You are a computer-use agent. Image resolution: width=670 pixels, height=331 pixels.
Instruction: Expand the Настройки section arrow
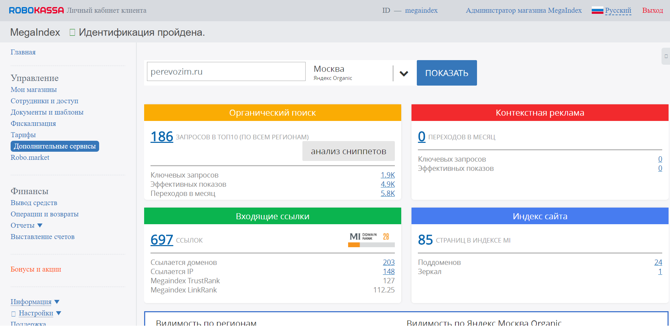[59, 313]
